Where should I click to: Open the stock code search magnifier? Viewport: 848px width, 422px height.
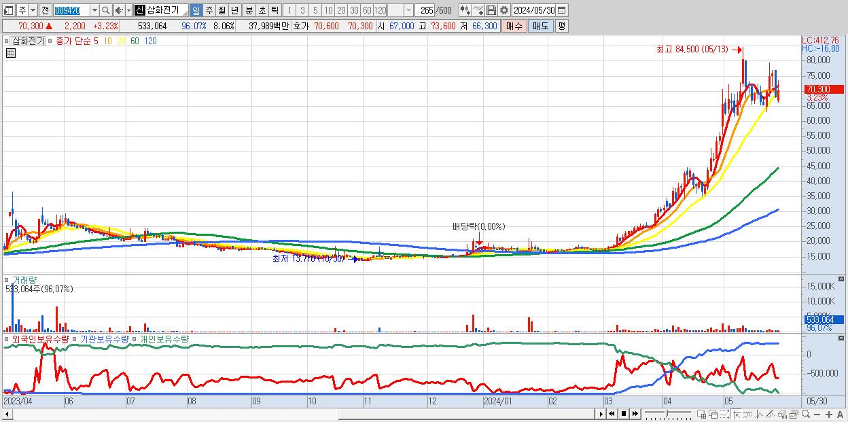click(x=106, y=11)
